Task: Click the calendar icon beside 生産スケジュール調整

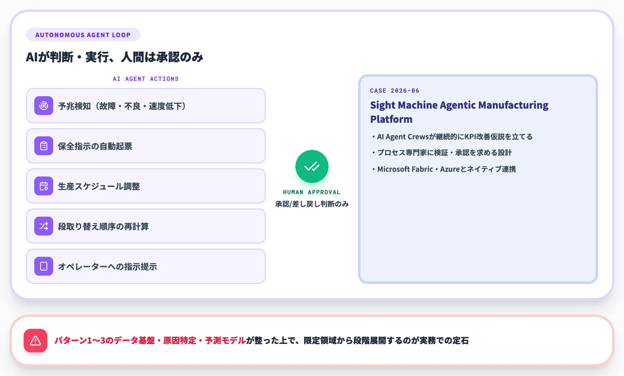Action: pyautogui.click(x=44, y=186)
